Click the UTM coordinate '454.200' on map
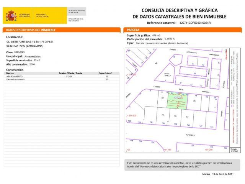This screenshot has height=184, width=245. [x=209, y=150]
